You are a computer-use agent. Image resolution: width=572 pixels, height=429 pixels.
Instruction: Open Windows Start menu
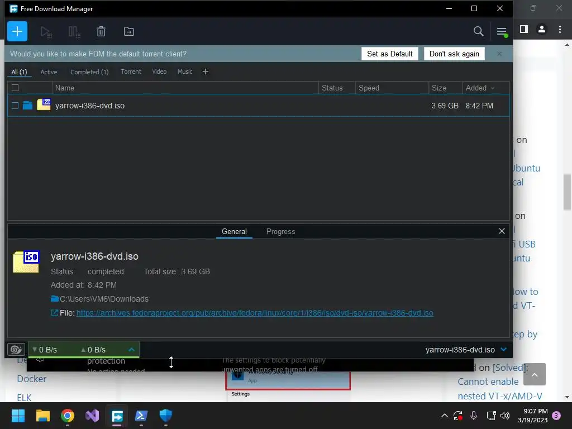[x=18, y=416]
